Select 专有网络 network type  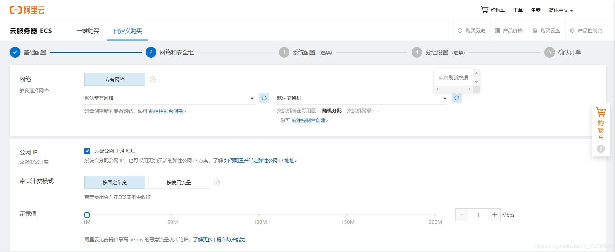pos(115,79)
